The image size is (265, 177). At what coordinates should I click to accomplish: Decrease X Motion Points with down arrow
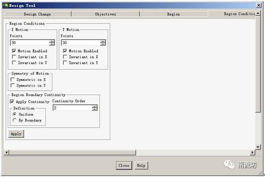pos(52,44)
